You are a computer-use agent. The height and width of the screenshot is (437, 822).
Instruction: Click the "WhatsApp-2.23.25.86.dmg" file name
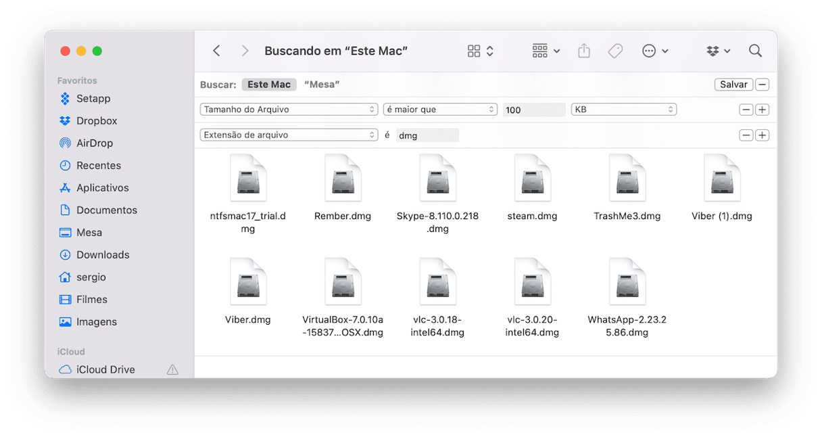[x=627, y=326]
